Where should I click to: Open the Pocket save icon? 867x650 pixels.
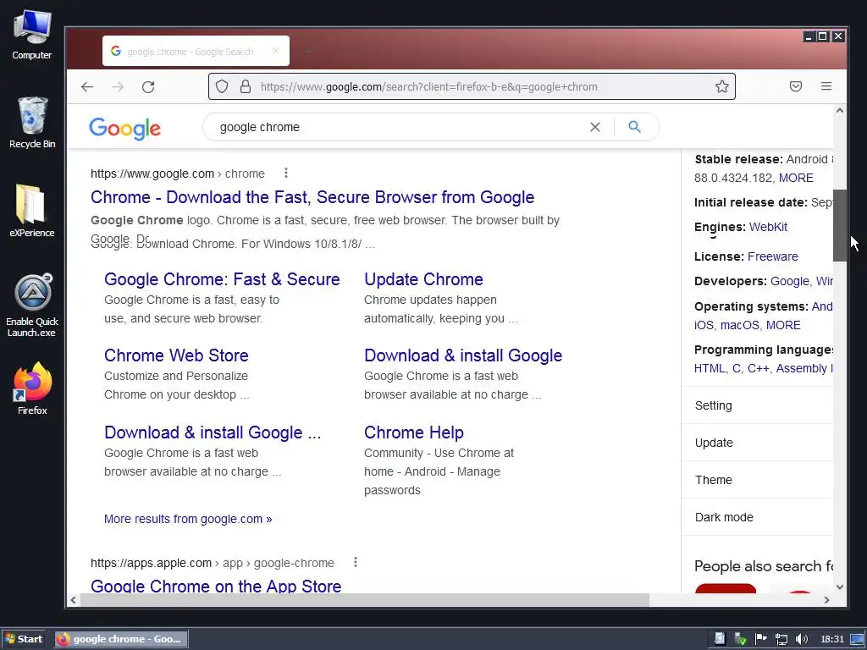pyautogui.click(x=796, y=86)
